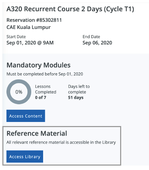Select the 0 of 7 lessons count
The width and height of the screenshot is (149, 170).
40,97
